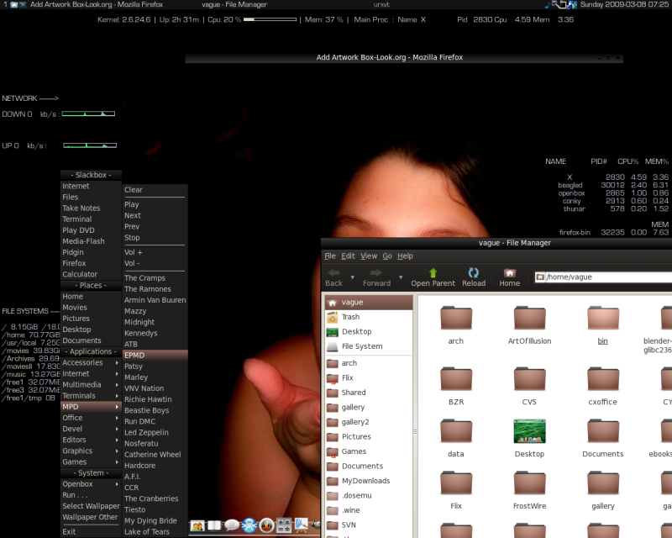Choose Take Notes in Slackbox menu
672x538 pixels.
91,208
